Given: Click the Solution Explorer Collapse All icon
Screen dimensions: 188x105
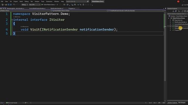Looking at the screenshot, I should [185, 11].
